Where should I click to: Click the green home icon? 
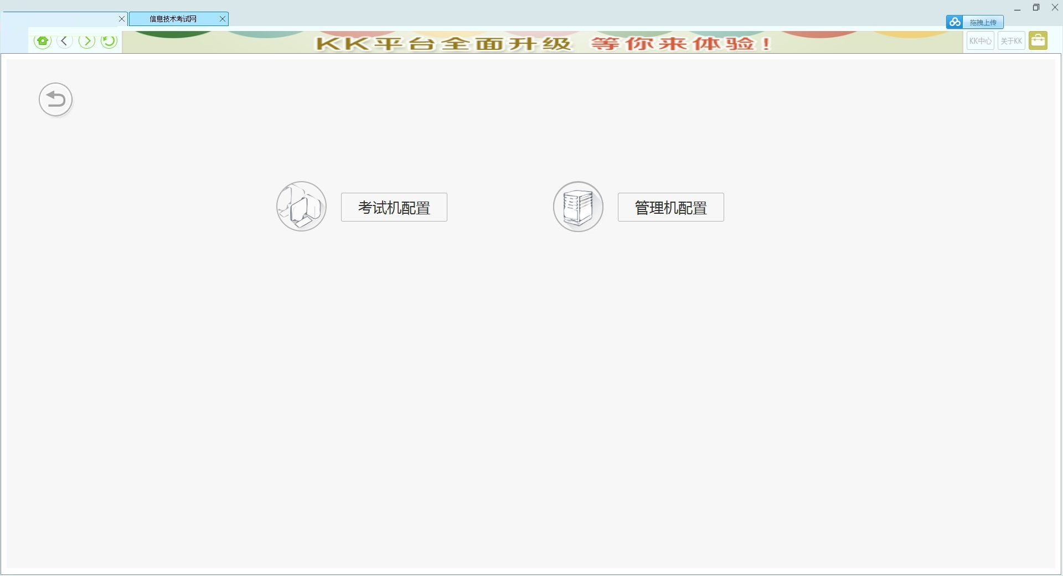pos(43,41)
